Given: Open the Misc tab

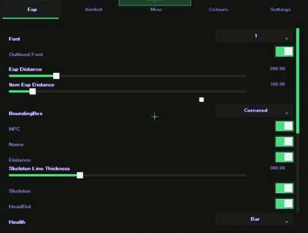Looking at the screenshot, I should coord(156,9).
